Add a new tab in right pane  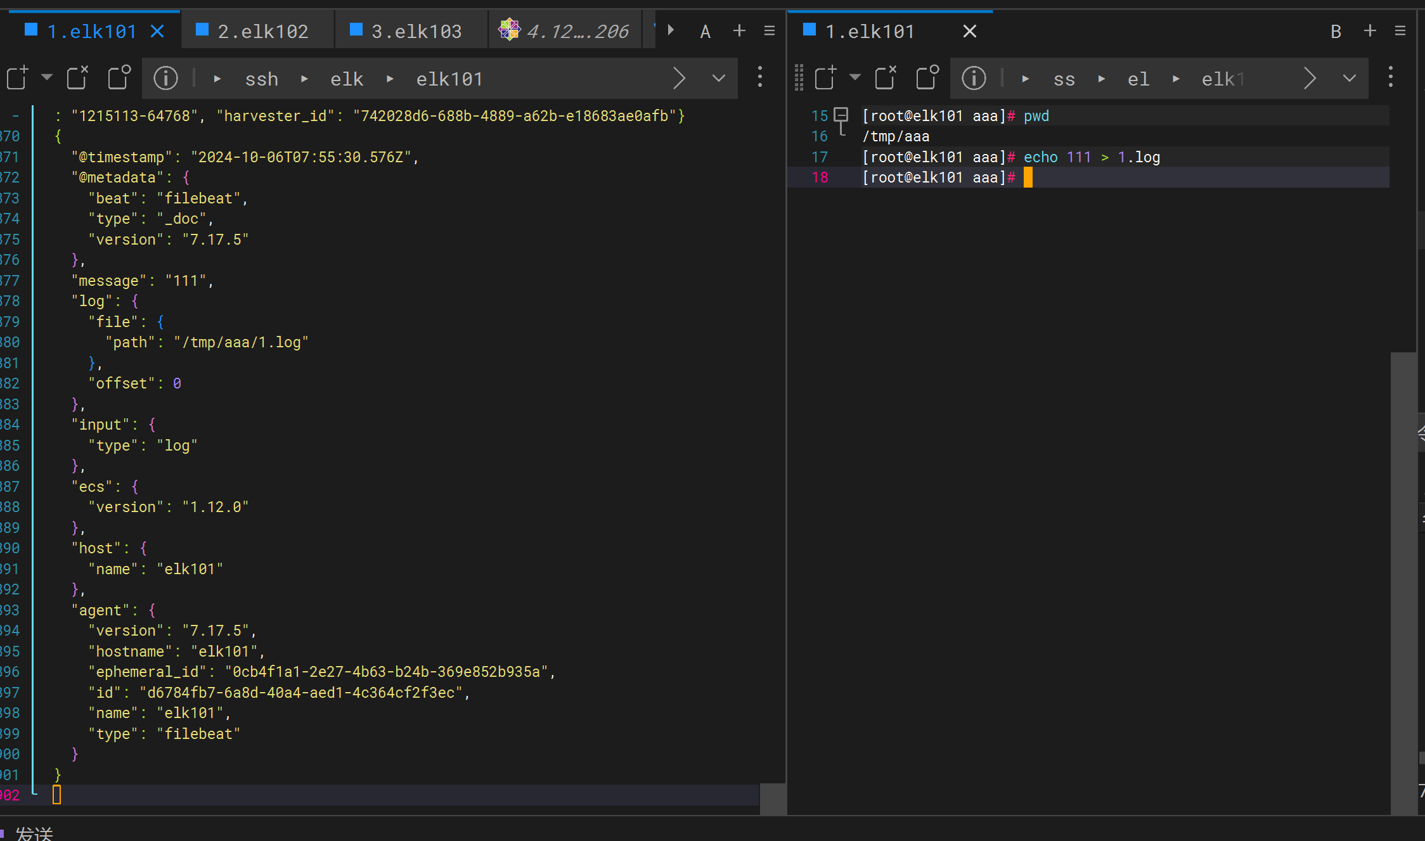1370,30
